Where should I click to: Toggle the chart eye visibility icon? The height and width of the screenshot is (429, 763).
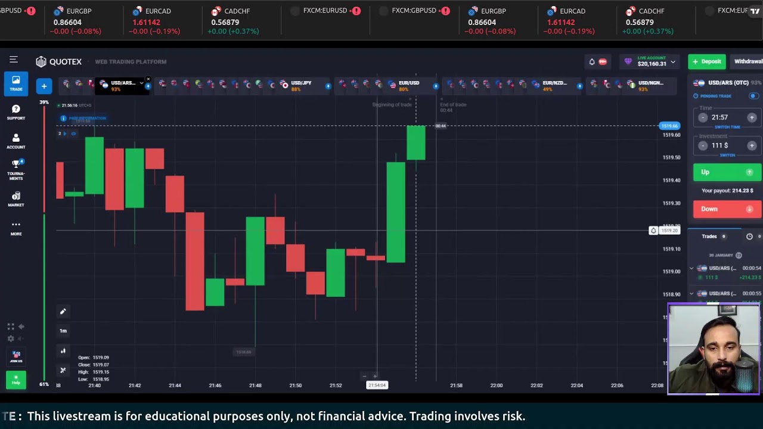pyautogui.click(x=73, y=133)
